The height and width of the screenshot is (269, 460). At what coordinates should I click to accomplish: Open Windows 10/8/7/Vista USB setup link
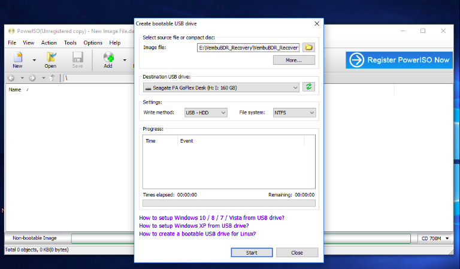[211, 218]
